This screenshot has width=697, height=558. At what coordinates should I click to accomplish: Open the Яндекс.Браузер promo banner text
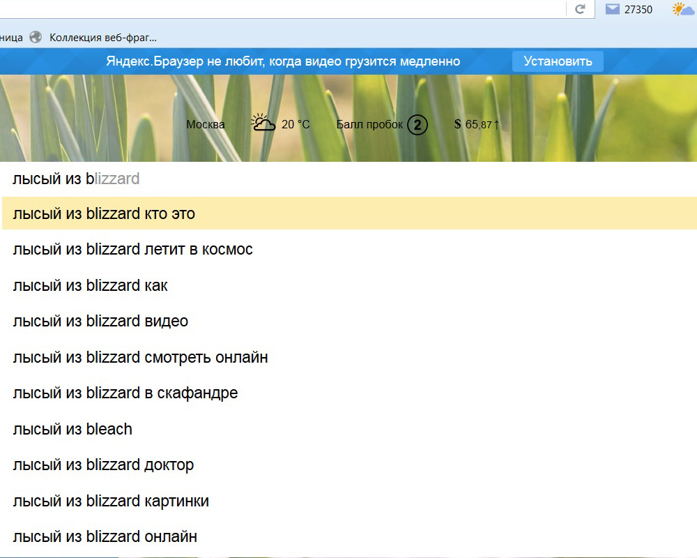tap(283, 61)
